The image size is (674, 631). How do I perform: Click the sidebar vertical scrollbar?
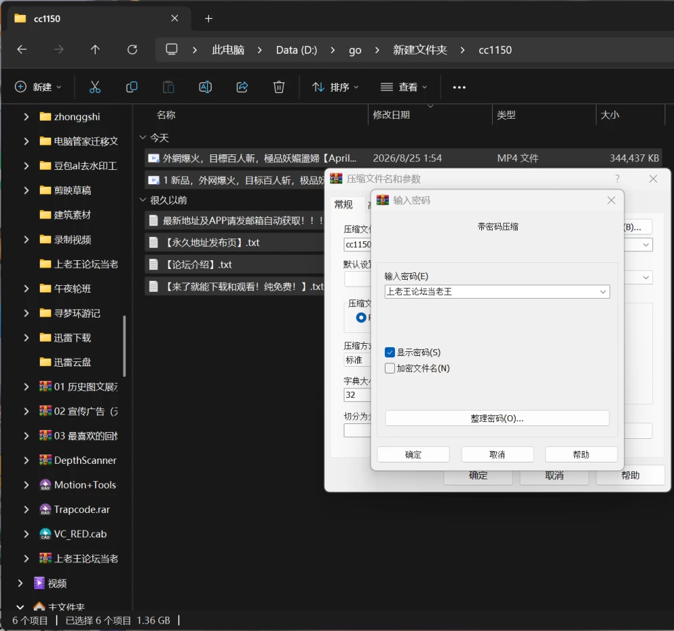pos(125,346)
